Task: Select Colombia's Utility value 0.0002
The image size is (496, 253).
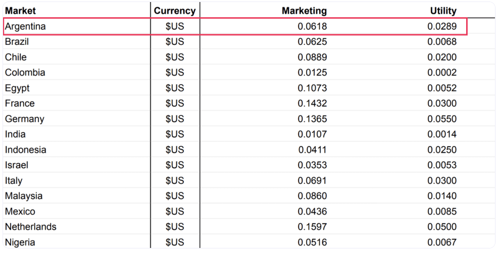Action: pyautogui.click(x=442, y=73)
